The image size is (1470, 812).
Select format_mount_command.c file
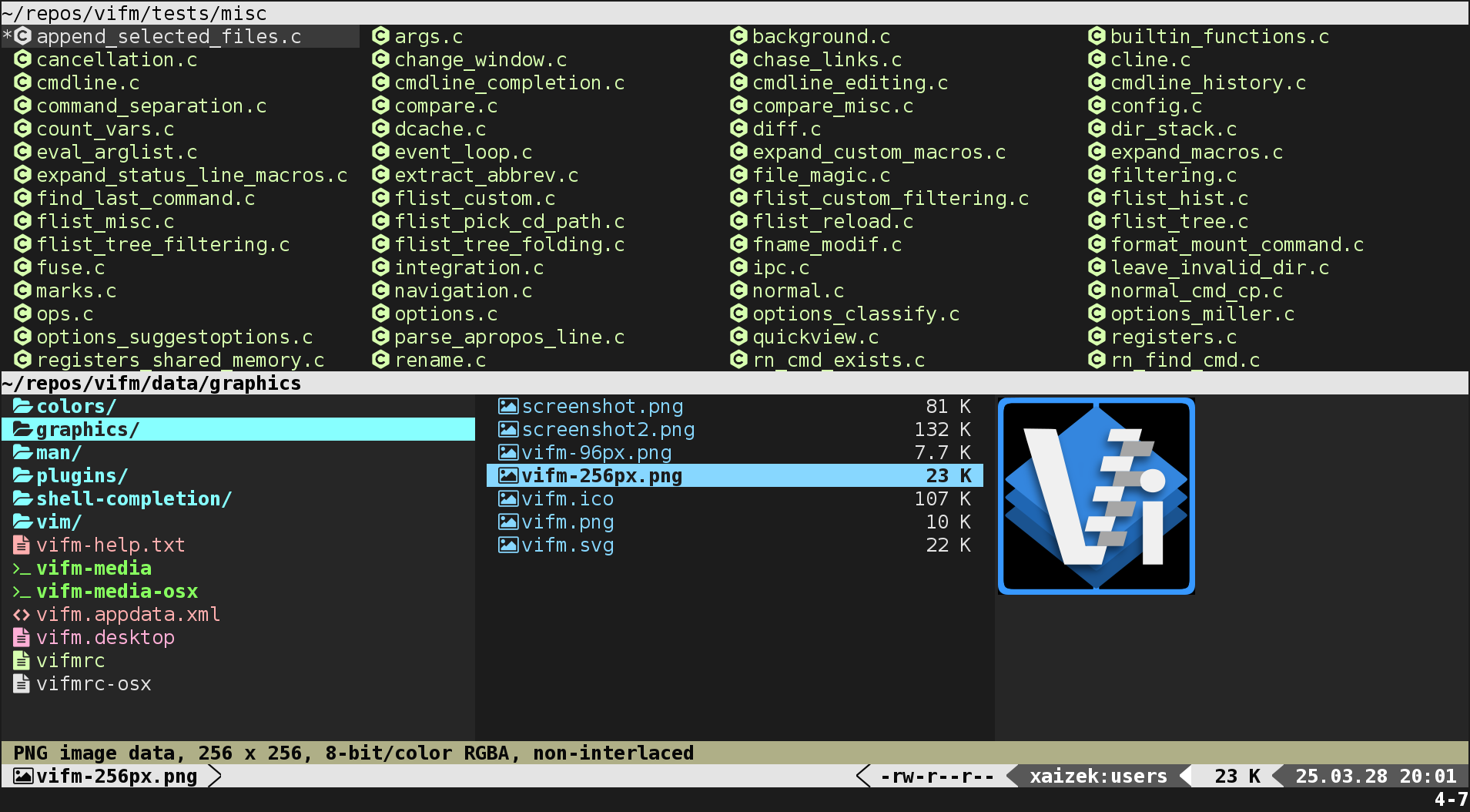pyautogui.click(x=1237, y=244)
